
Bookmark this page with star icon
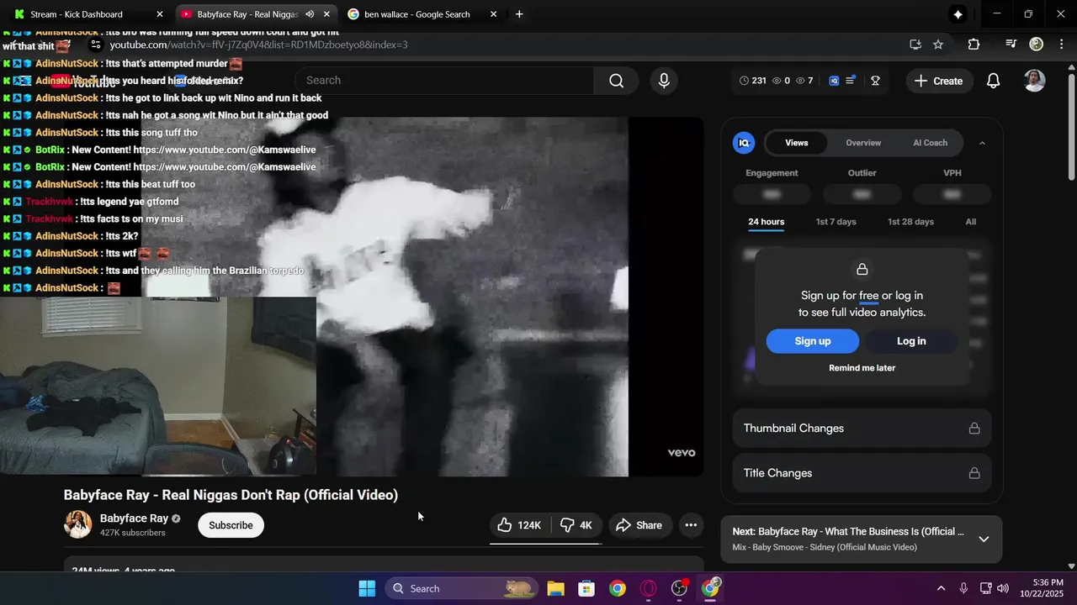938,45
